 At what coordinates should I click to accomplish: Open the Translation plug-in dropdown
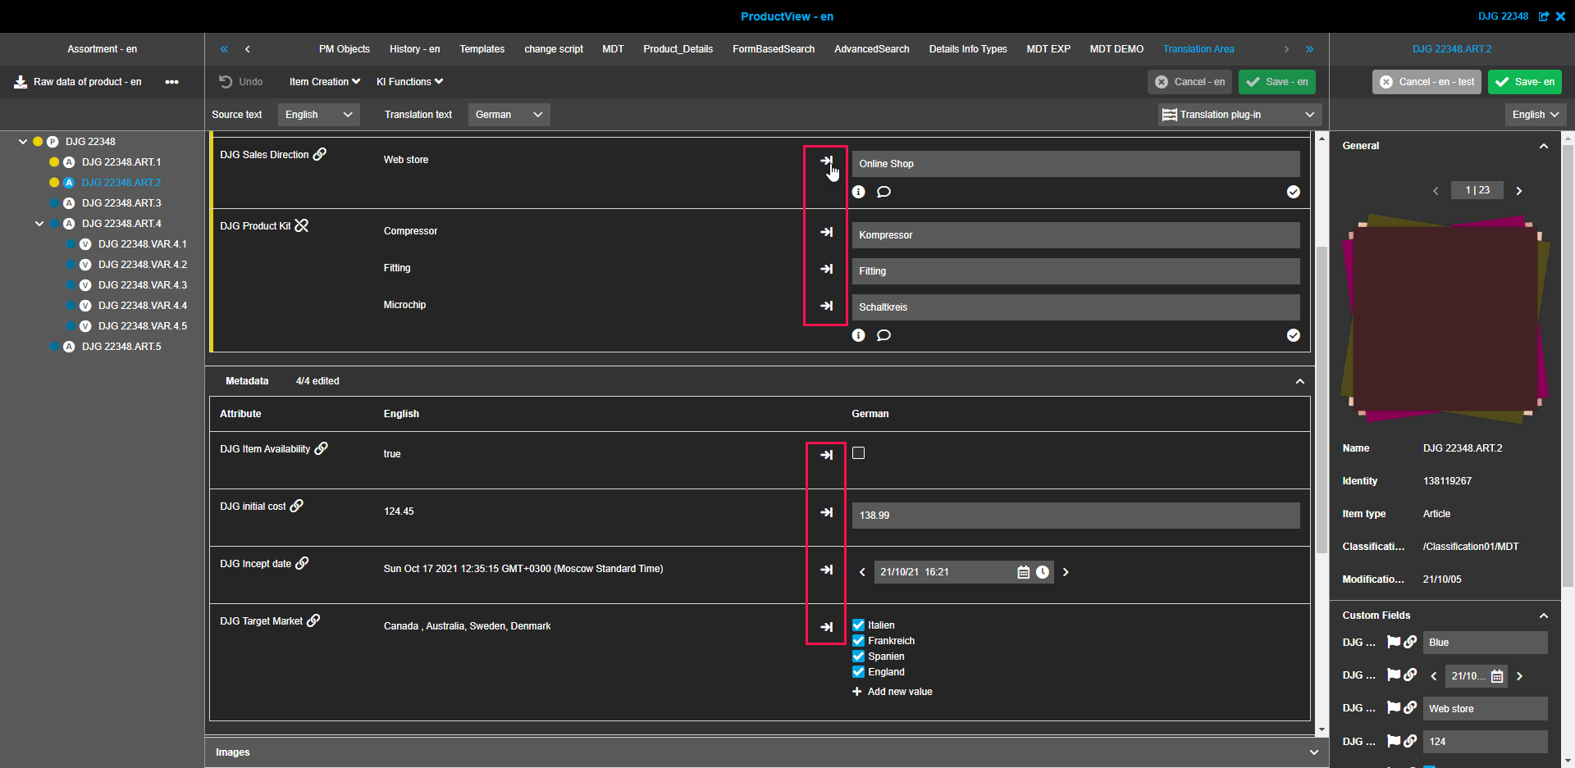1239,115
